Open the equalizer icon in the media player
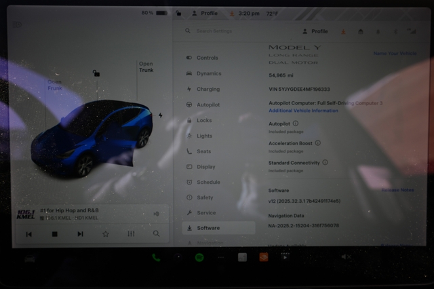This screenshot has height=289, width=434. click(x=131, y=234)
